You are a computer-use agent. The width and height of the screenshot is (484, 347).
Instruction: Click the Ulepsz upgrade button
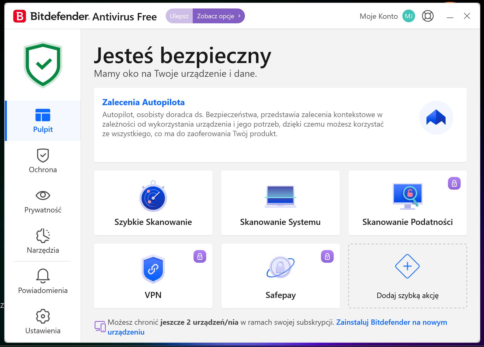179,16
